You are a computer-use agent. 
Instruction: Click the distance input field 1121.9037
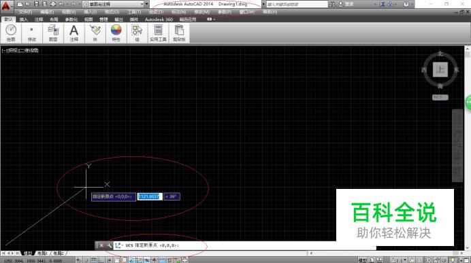click(x=150, y=196)
